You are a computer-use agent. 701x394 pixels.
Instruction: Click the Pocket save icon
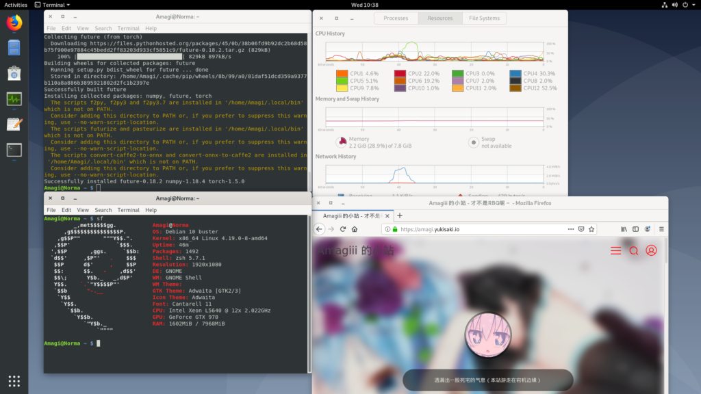pos(581,229)
